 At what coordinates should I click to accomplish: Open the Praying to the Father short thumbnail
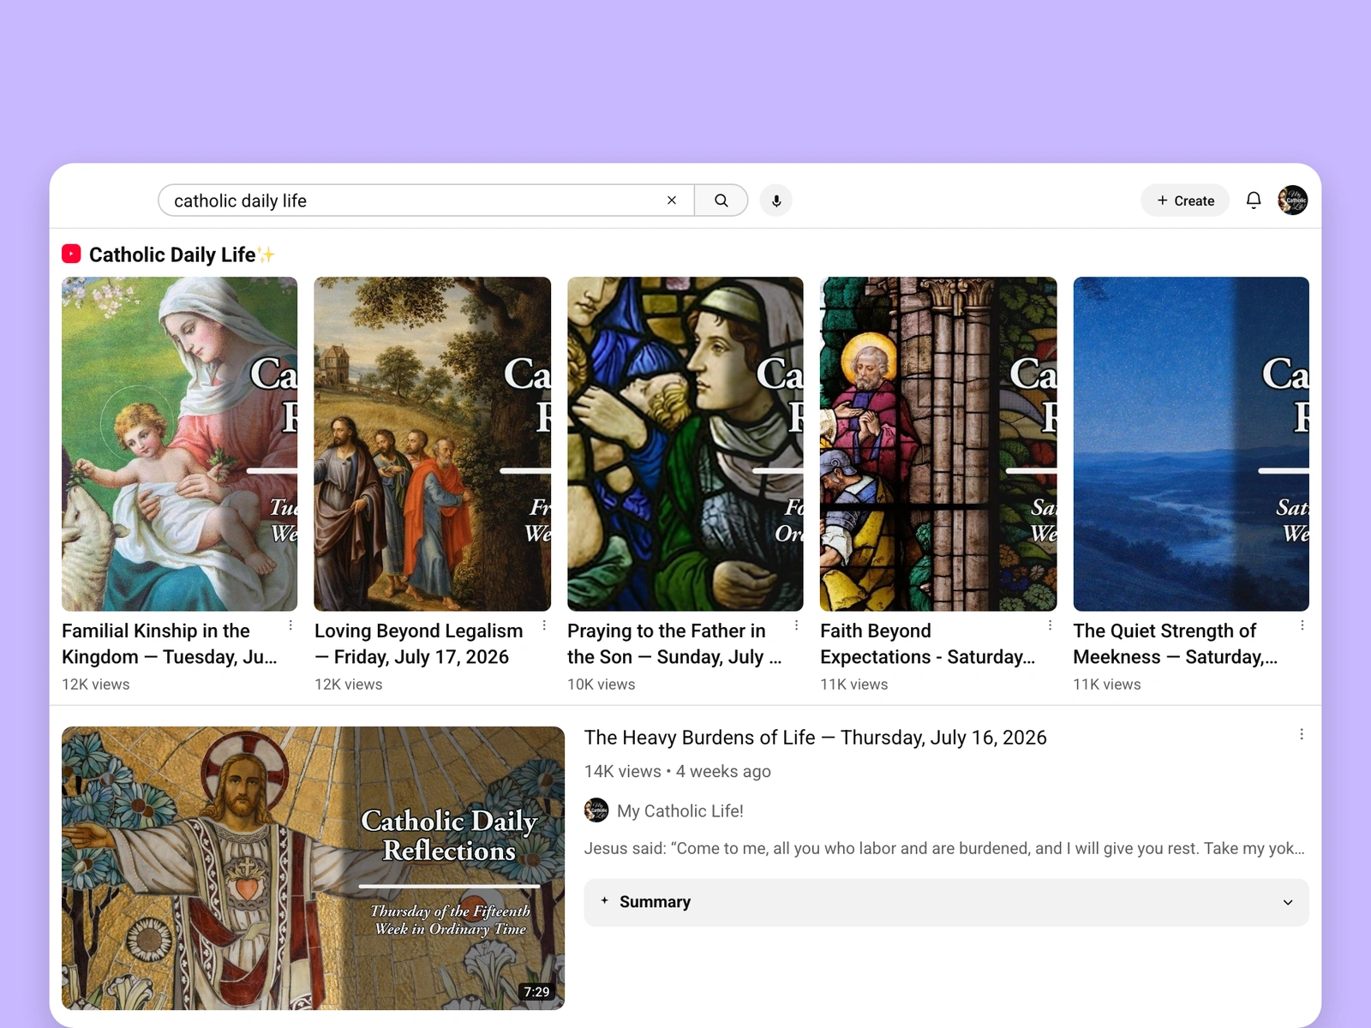click(x=685, y=444)
